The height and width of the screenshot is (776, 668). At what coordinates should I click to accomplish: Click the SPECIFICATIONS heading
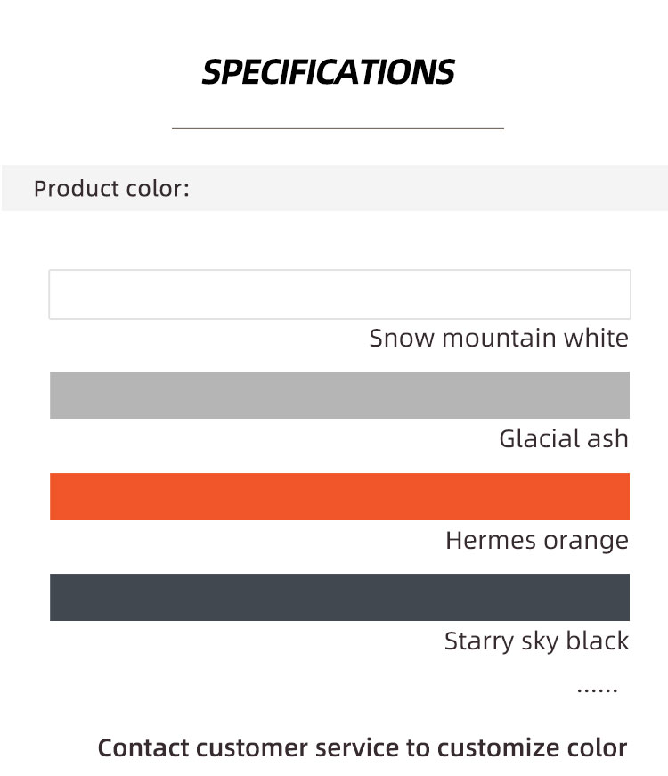click(x=328, y=72)
